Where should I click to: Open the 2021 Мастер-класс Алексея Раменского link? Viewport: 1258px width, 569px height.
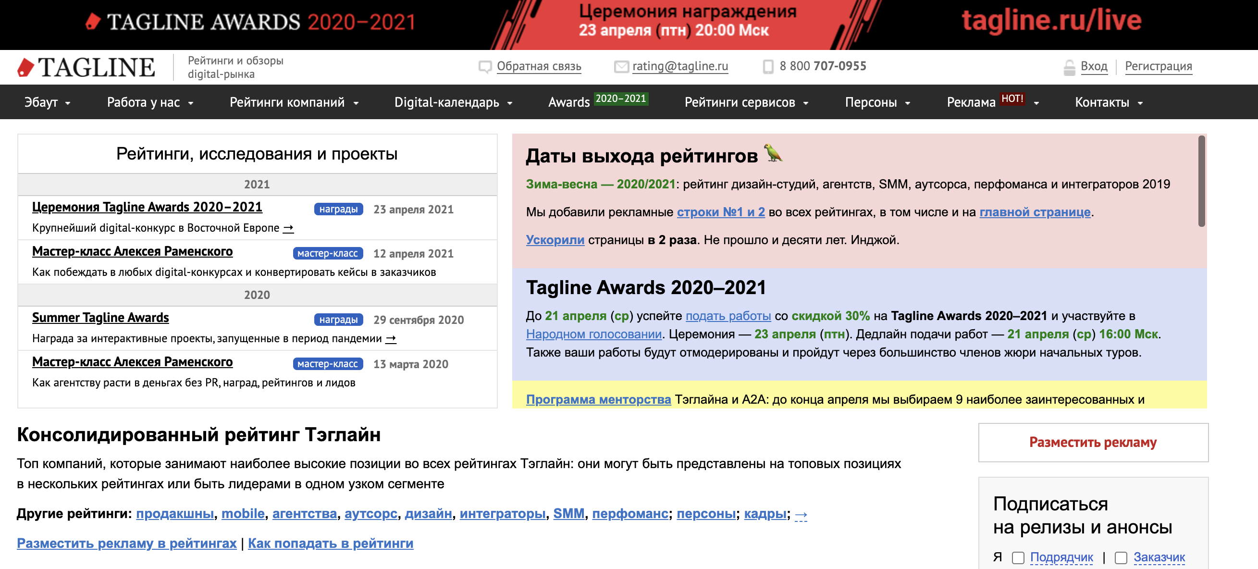[132, 251]
